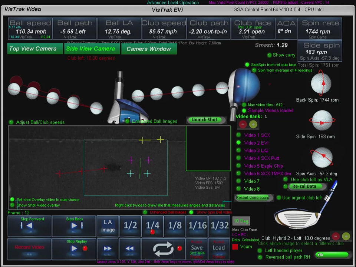Click the Side spin readout panel
This screenshot has height=267, width=356.
point(320,51)
